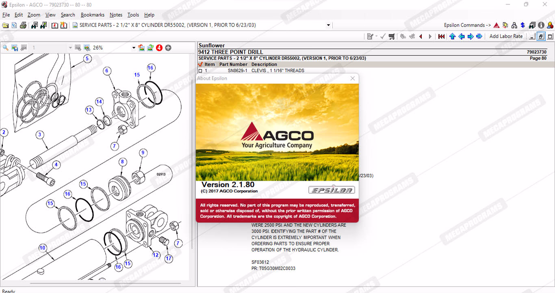
Task: Open the Tools menu
Action: [x=133, y=15]
